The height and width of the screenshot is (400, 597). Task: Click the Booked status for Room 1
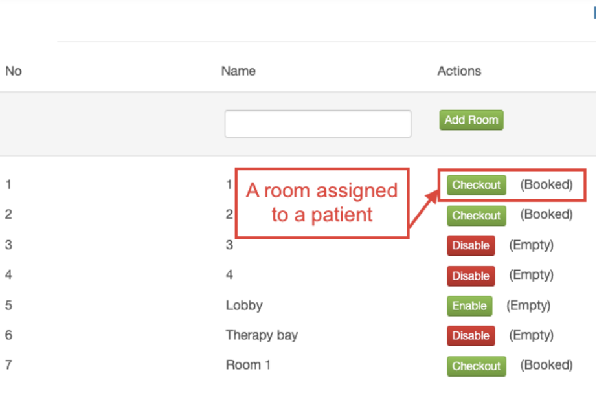546,365
